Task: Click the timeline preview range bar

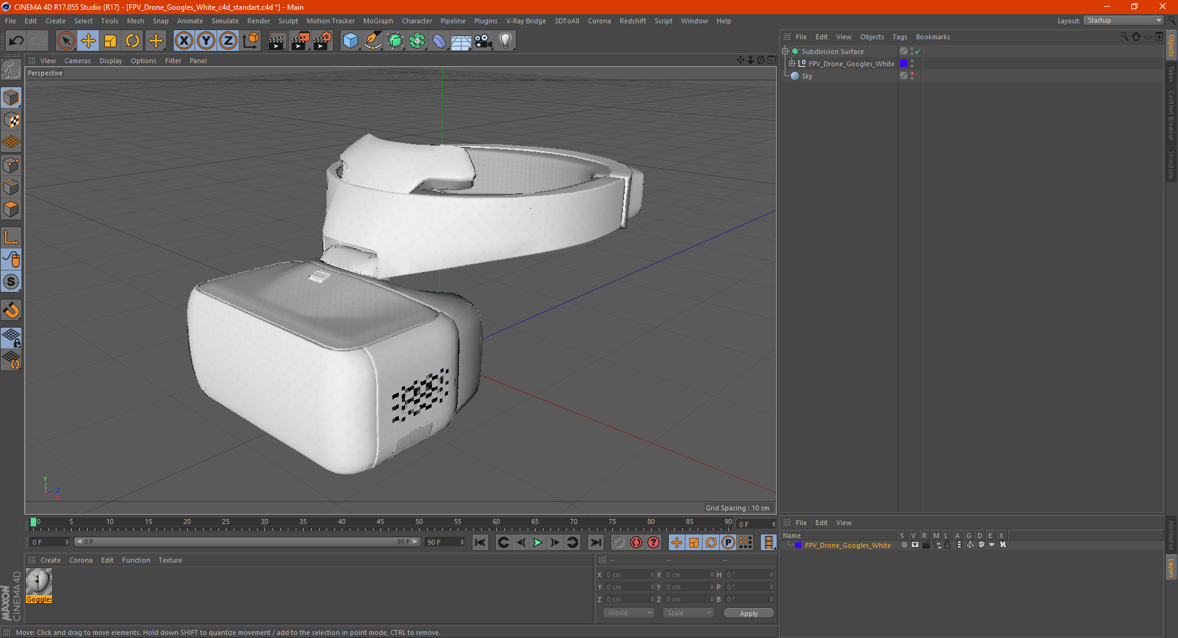Action: (x=247, y=542)
